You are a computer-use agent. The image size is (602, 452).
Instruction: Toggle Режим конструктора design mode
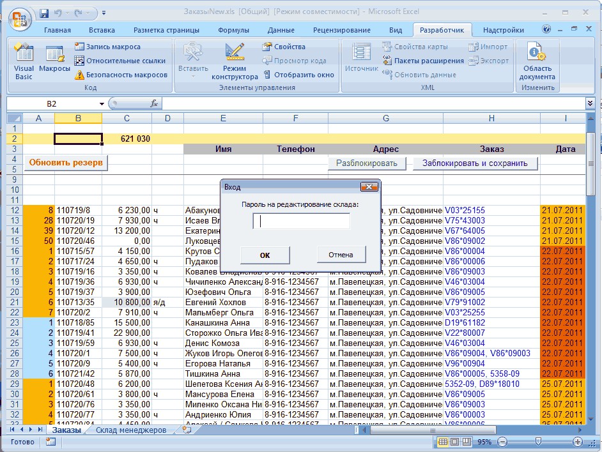235,61
